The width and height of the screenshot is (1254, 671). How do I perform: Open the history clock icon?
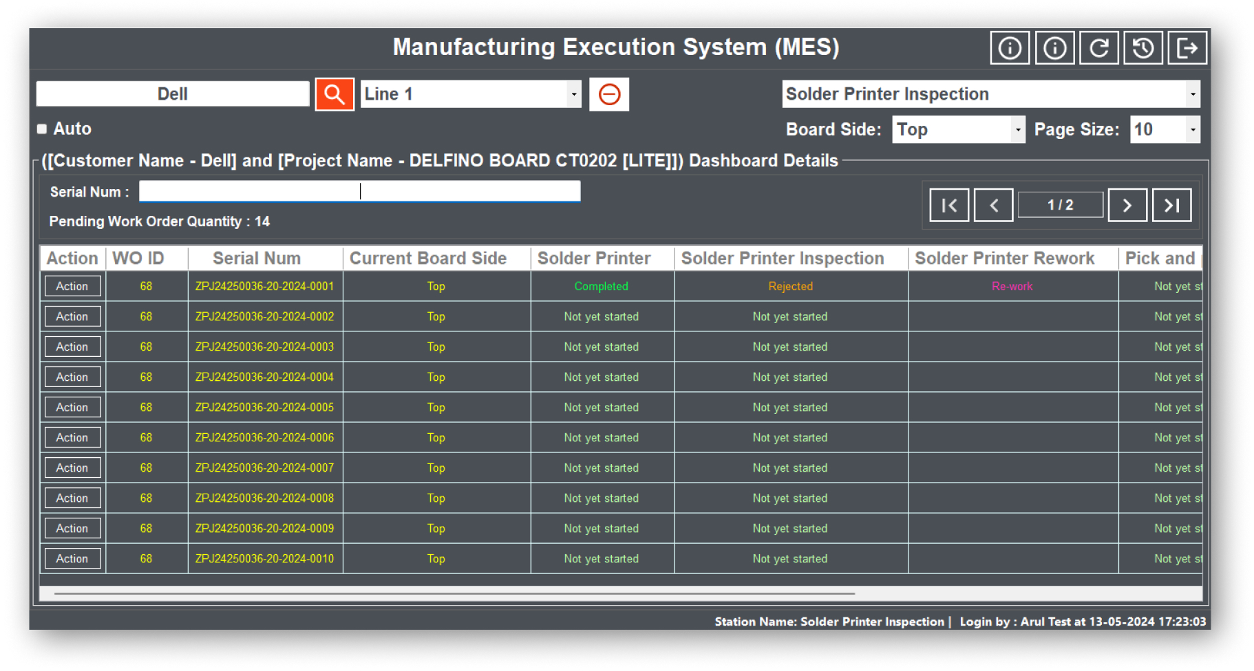[x=1143, y=48]
